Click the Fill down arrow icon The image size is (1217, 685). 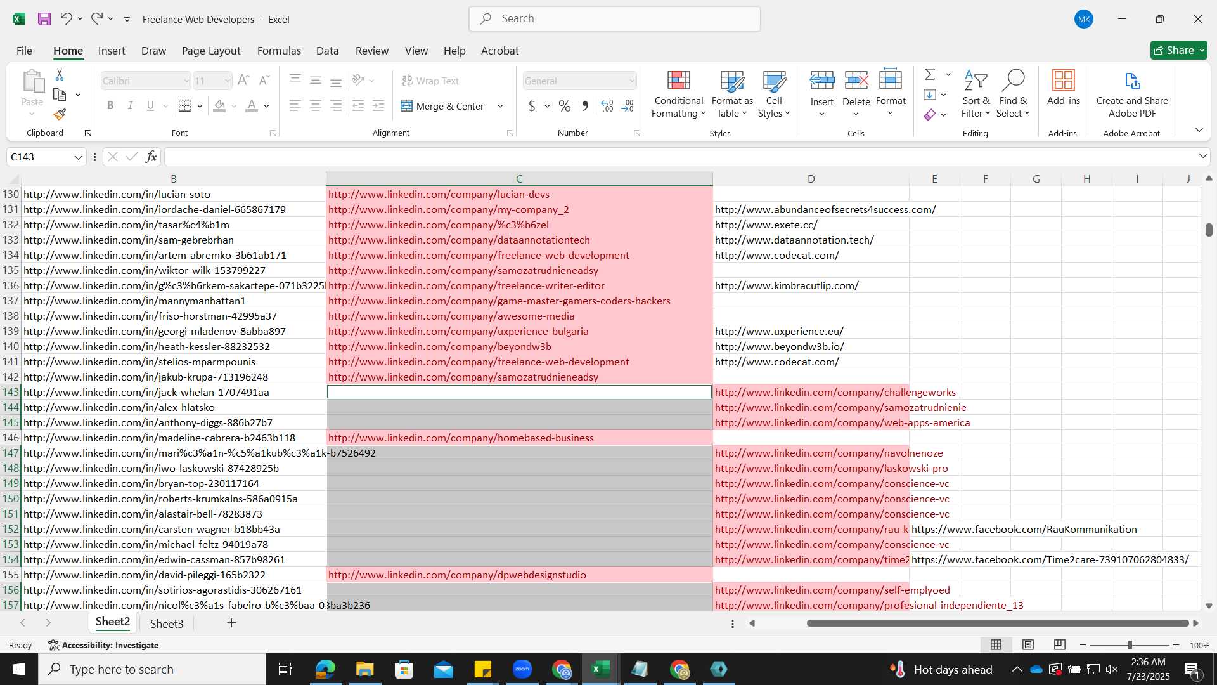point(930,95)
